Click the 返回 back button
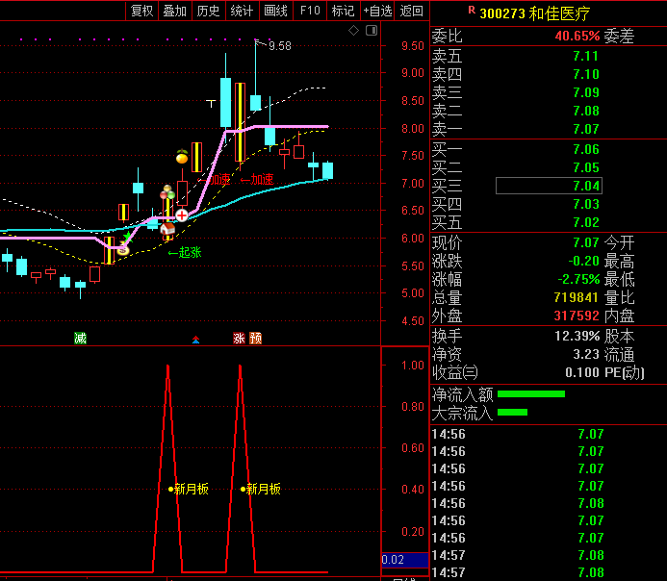 pyautogui.click(x=411, y=11)
